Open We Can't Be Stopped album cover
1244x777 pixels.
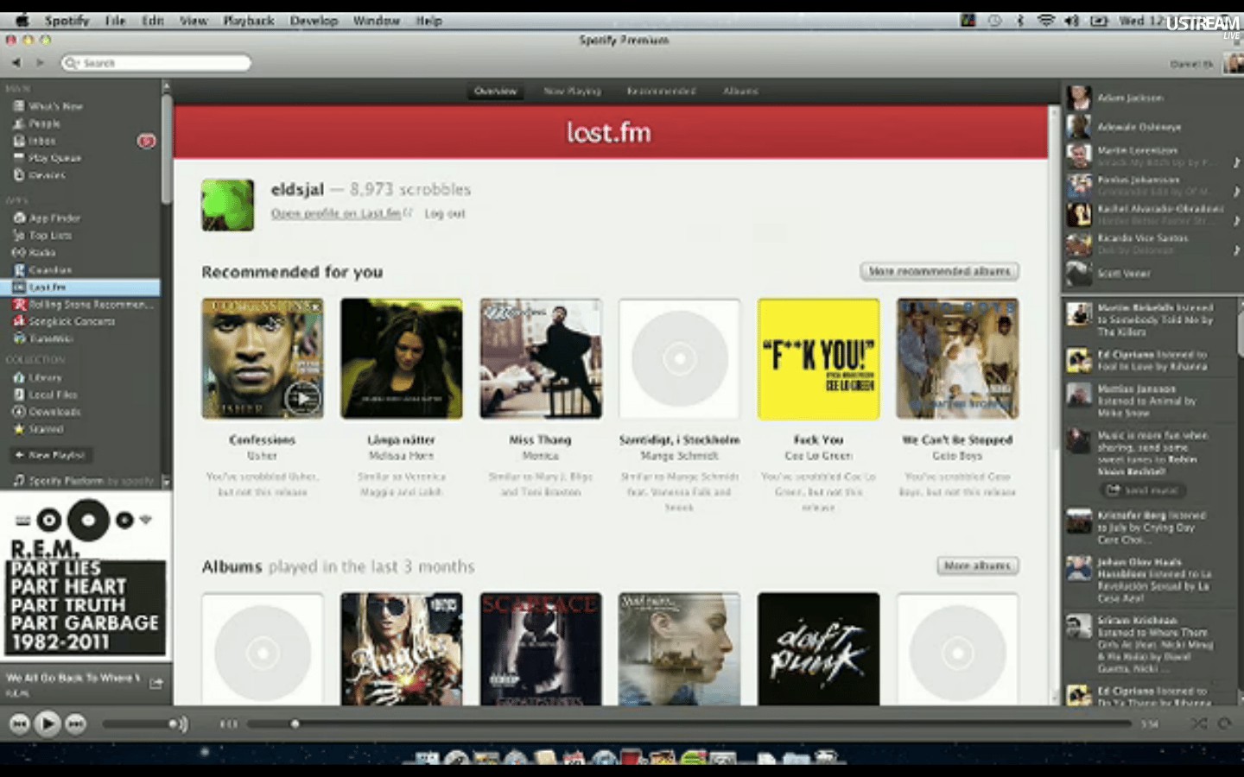point(957,358)
